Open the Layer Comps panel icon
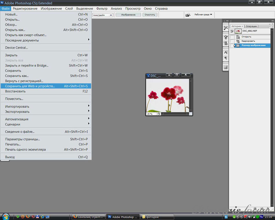Viewport: 275px width, 220px height. (225, 67)
